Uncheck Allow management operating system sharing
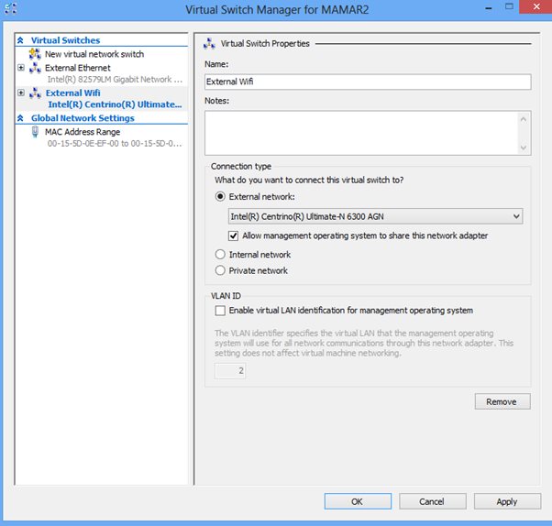 [x=234, y=236]
